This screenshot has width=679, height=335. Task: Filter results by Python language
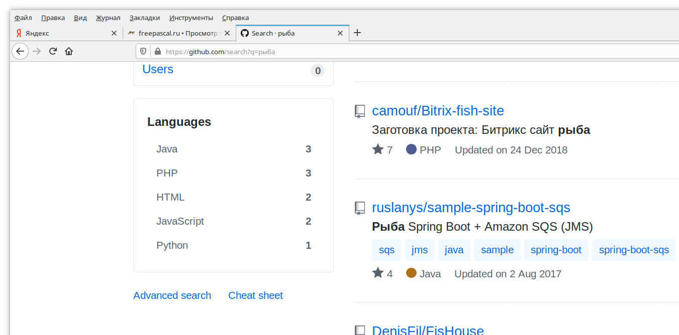[x=172, y=245]
